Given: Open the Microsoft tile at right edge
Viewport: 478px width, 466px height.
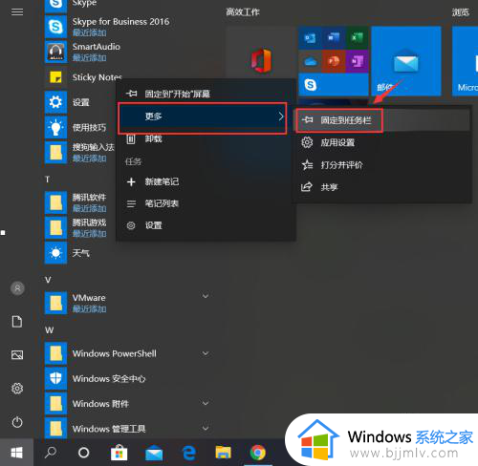Looking at the screenshot, I should 466,61.
